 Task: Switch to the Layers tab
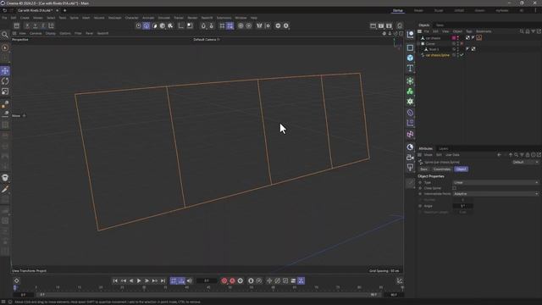444,149
